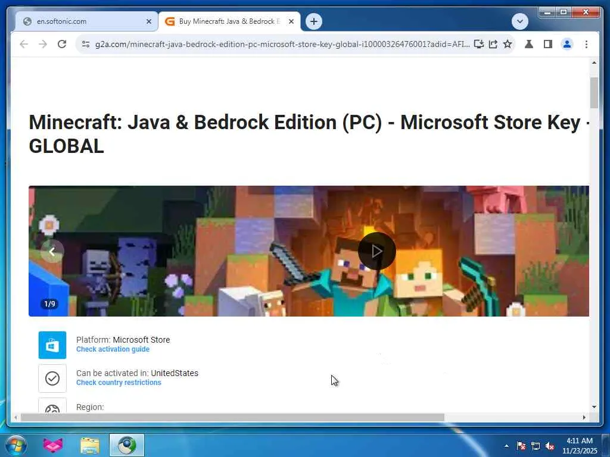Open the network tray icon
This screenshot has width=610, height=457.
[x=536, y=446]
